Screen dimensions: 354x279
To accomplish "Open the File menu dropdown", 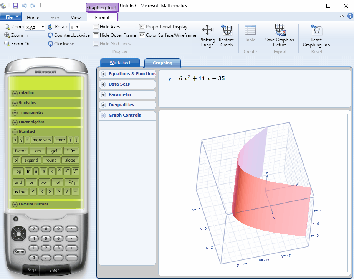I will click(x=11, y=17).
